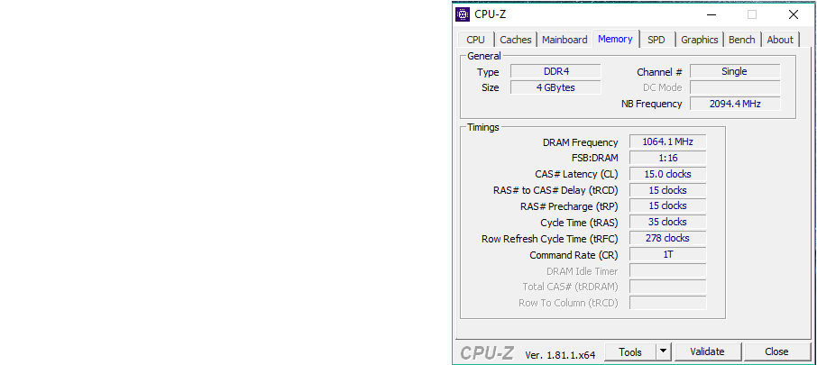Click the tRCD 15 clocks value

667,190
